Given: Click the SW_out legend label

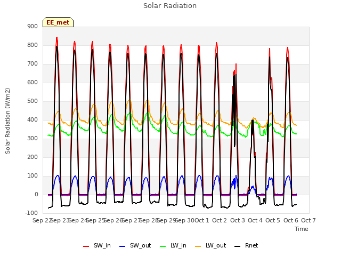Looking at the screenshot, I should click(140, 245).
